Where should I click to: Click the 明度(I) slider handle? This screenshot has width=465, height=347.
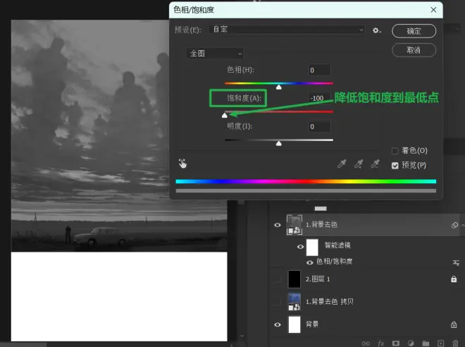[279, 143]
